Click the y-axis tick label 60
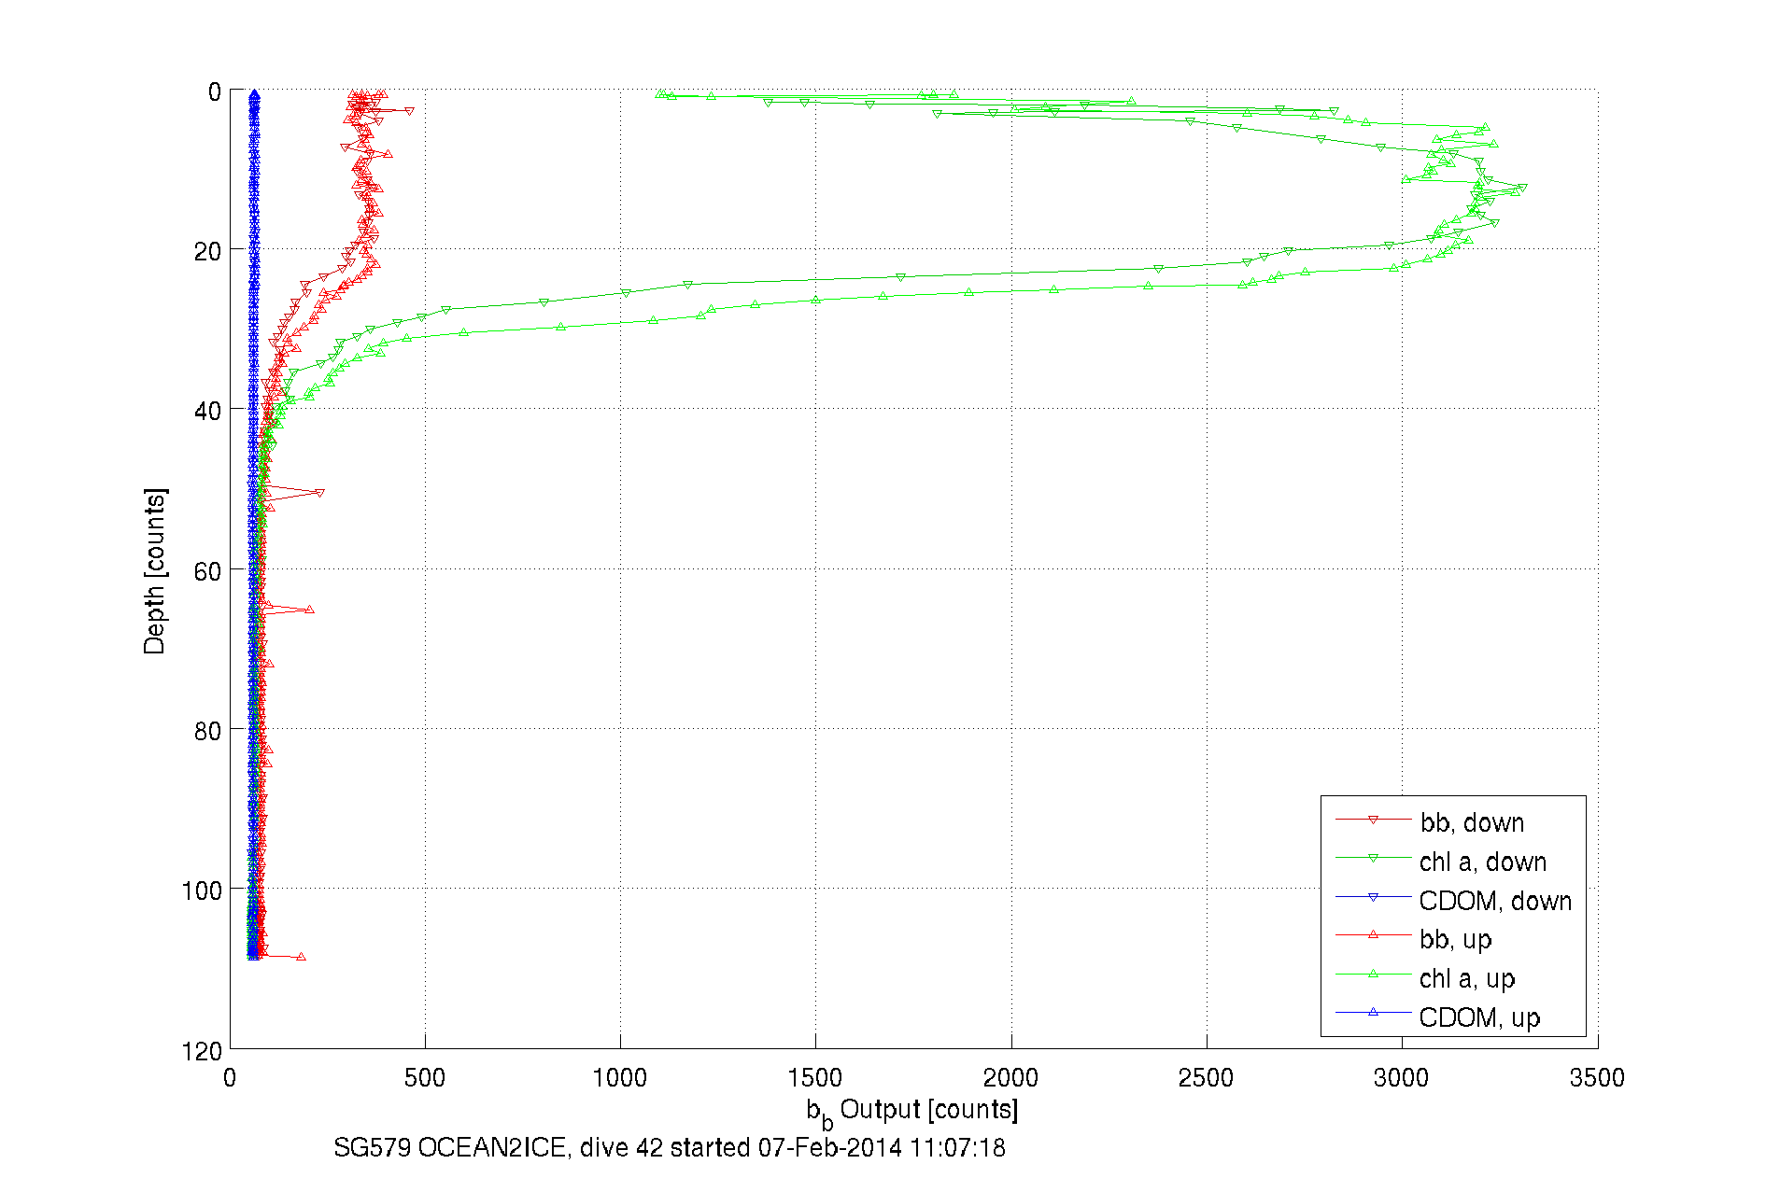The height and width of the screenshot is (1178, 1766). (x=207, y=571)
